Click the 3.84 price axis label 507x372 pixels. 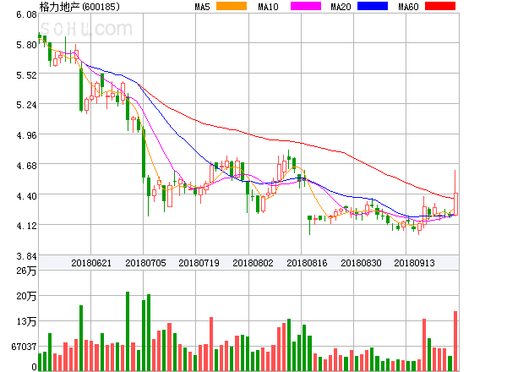pos(26,256)
